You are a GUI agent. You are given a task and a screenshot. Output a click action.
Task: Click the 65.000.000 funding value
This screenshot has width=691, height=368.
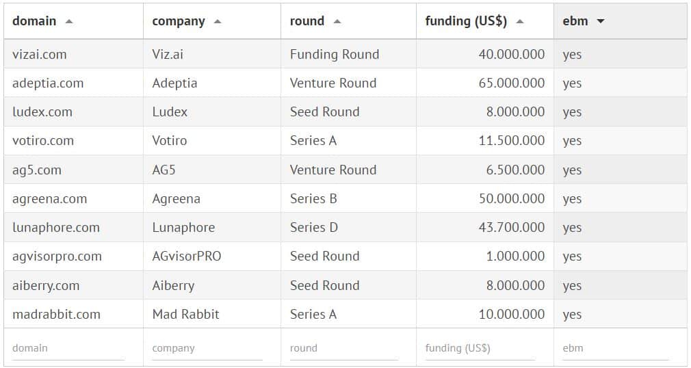512,83
